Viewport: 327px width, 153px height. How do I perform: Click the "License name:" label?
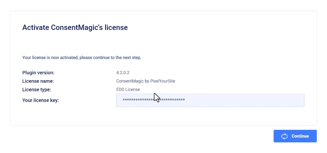(38, 81)
